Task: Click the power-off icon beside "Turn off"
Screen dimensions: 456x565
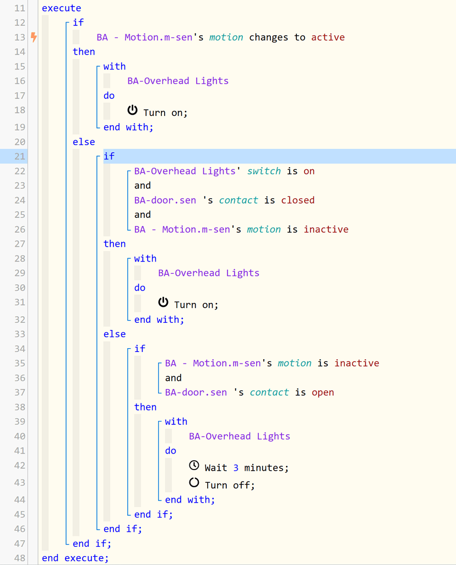Action: coord(194,482)
